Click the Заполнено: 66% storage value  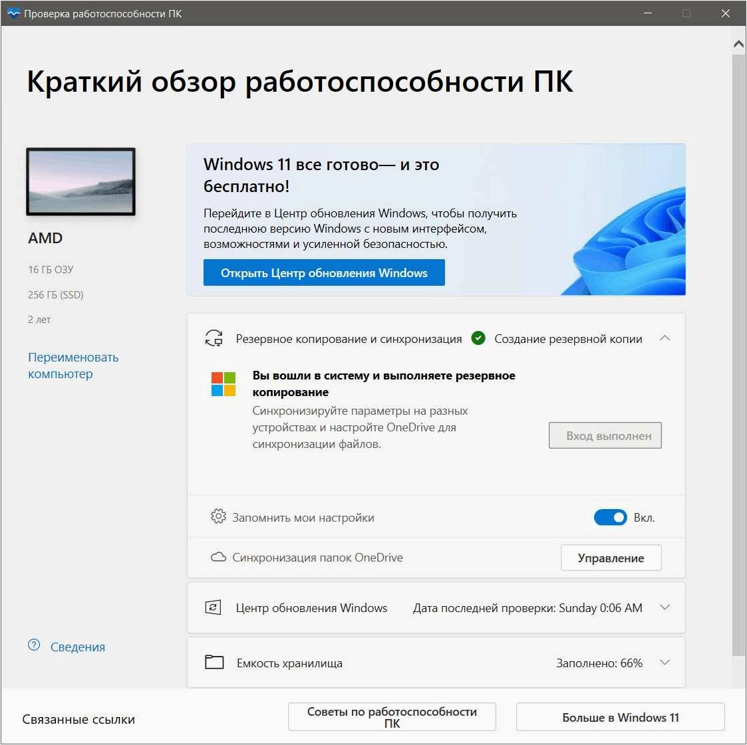[x=599, y=663]
